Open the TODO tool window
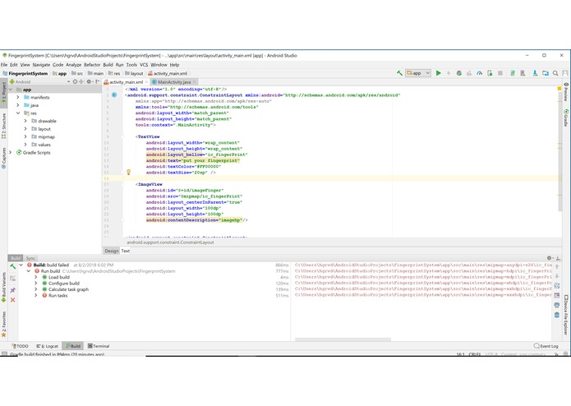 pos(20,346)
